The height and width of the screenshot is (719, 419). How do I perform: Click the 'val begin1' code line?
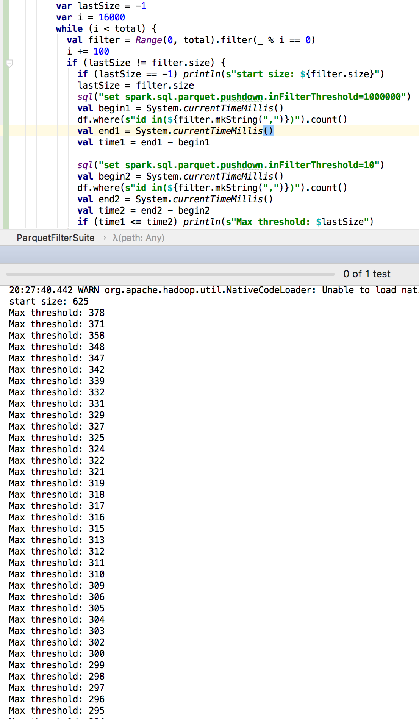180,108
